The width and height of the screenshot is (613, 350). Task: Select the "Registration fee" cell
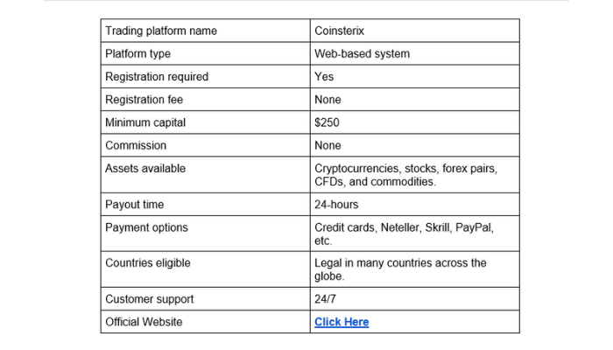(x=144, y=100)
